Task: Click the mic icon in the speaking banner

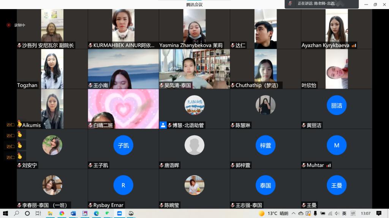Action: tap(290, 3)
